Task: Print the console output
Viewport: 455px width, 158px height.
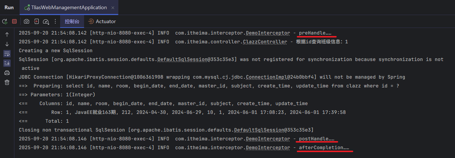Action: pos(7,73)
